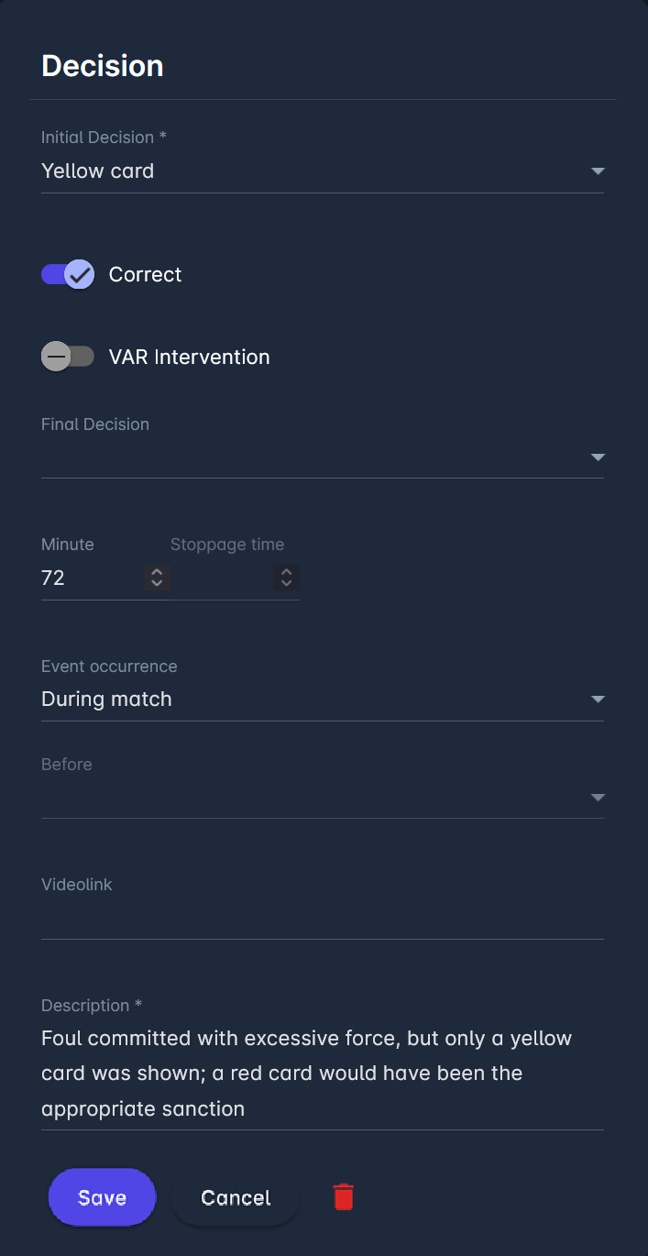Viewport: 648px width, 1256px height.
Task: Enable the VAR Intervention switch
Action: pyautogui.click(x=68, y=357)
